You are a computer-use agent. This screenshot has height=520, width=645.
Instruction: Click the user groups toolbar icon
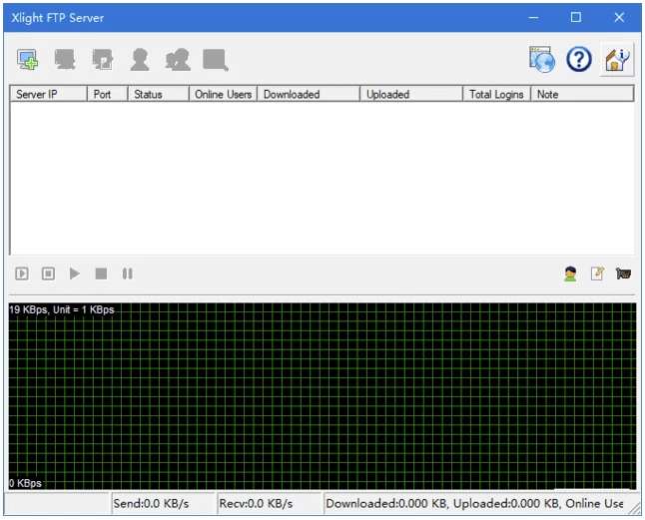tap(178, 60)
